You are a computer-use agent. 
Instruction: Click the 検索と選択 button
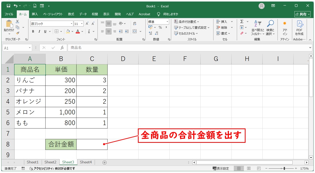[x=270, y=28]
